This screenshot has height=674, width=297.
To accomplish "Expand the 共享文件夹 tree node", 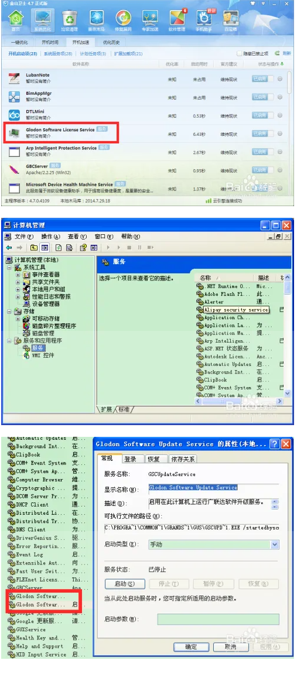I will click(x=18, y=282).
